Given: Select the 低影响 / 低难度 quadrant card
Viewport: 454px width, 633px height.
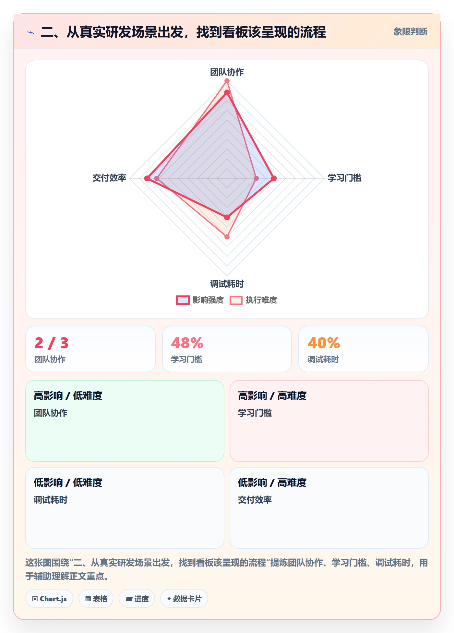Looking at the screenshot, I should [125, 508].
